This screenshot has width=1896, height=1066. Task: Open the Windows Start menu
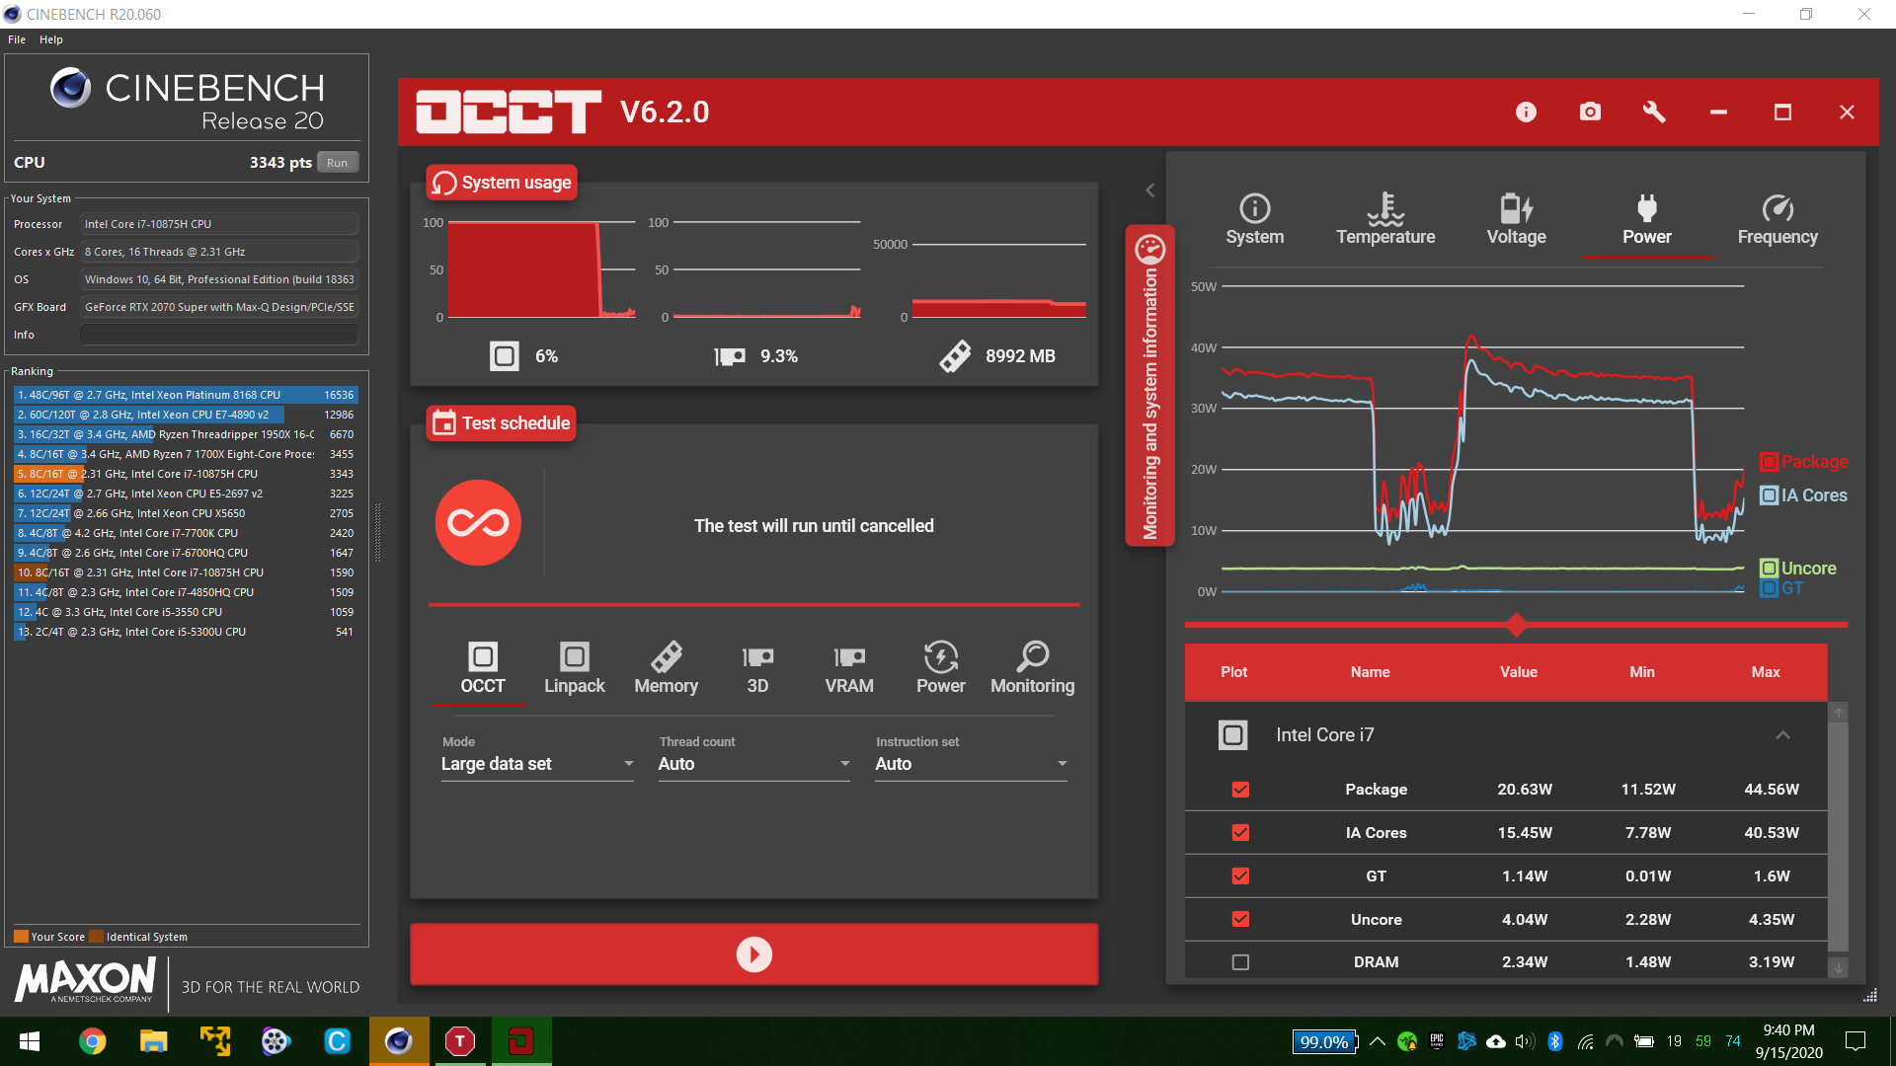(30, 1041)
